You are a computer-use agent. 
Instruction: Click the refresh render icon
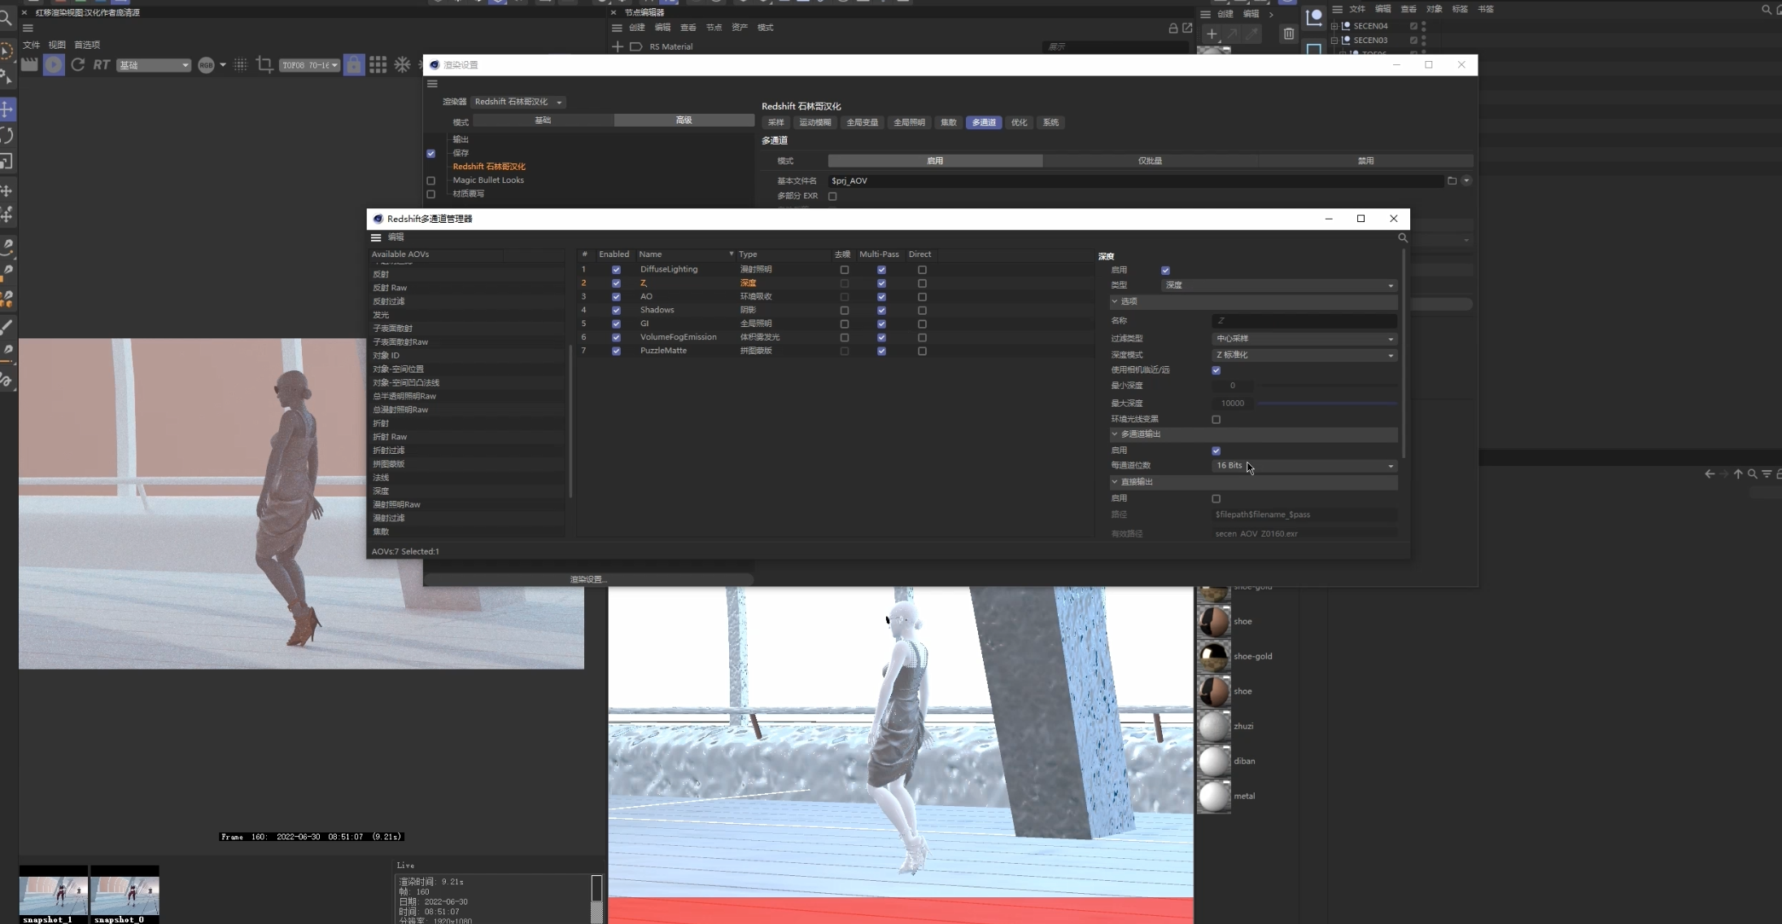click(77, 65)
